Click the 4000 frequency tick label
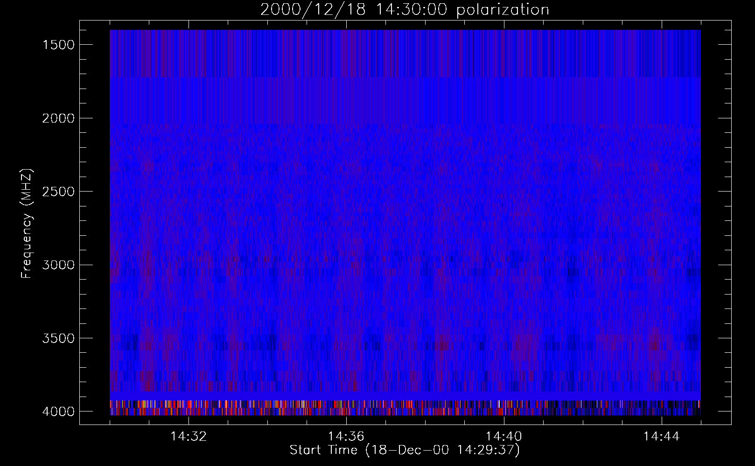This screenshot has width=755, height=466. 58,411
